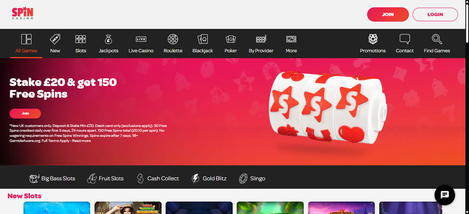Viewport: 469px width, 214px height.
Task: Switch to the Live Casino tab label
Action: point(141,51)
